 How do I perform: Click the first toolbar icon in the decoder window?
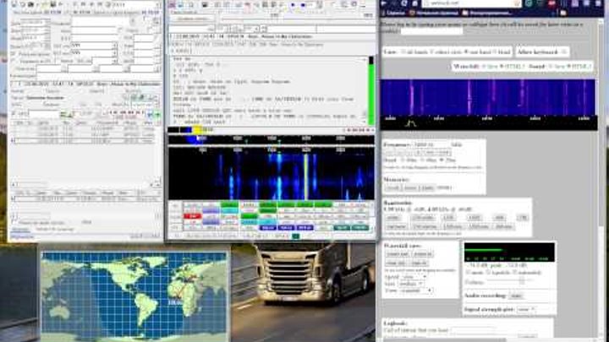(x=173, y=6)
